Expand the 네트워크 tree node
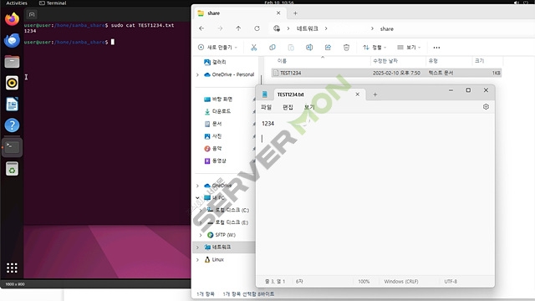535x301 pixels. (x=197, y=247)
